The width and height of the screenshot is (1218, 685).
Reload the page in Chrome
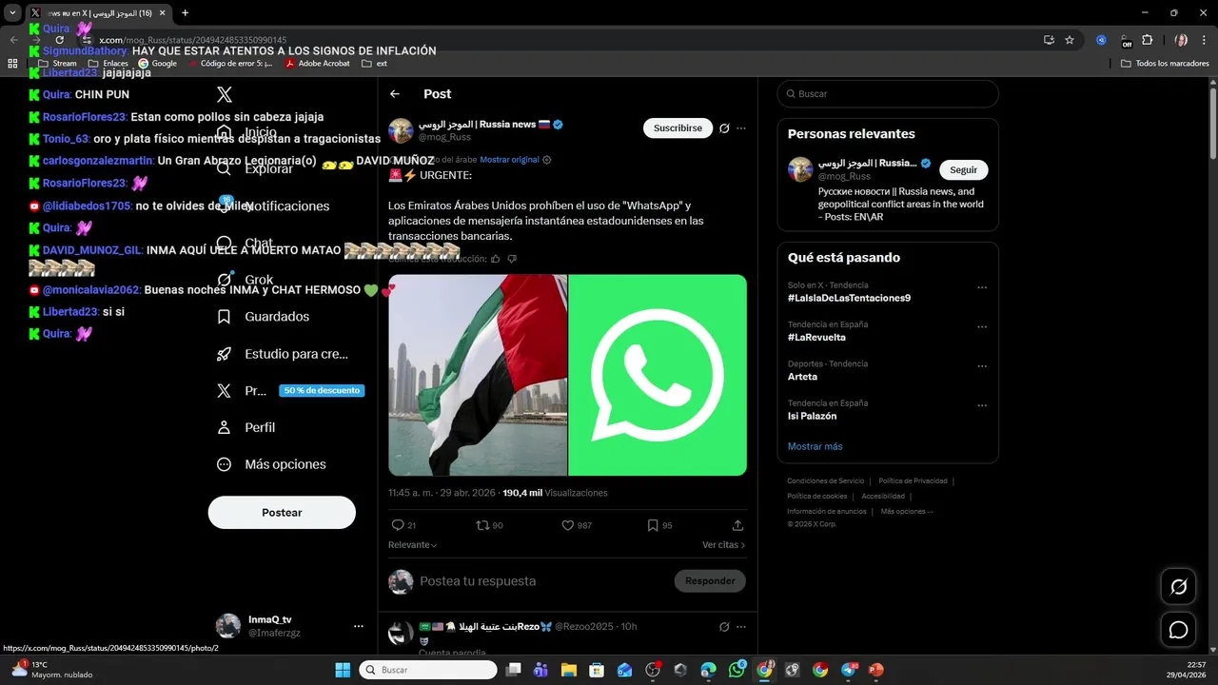[x=59, y=40]
